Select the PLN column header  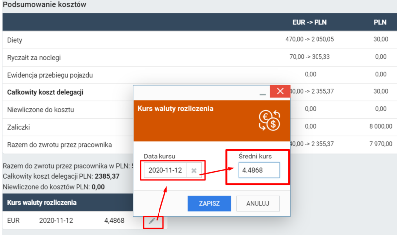point(380,22)
